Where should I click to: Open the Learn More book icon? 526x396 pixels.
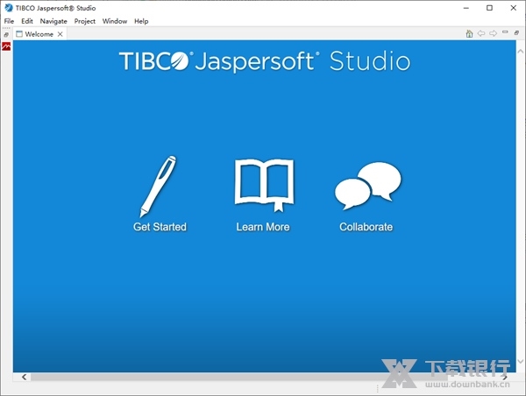[x=263, y=186]
